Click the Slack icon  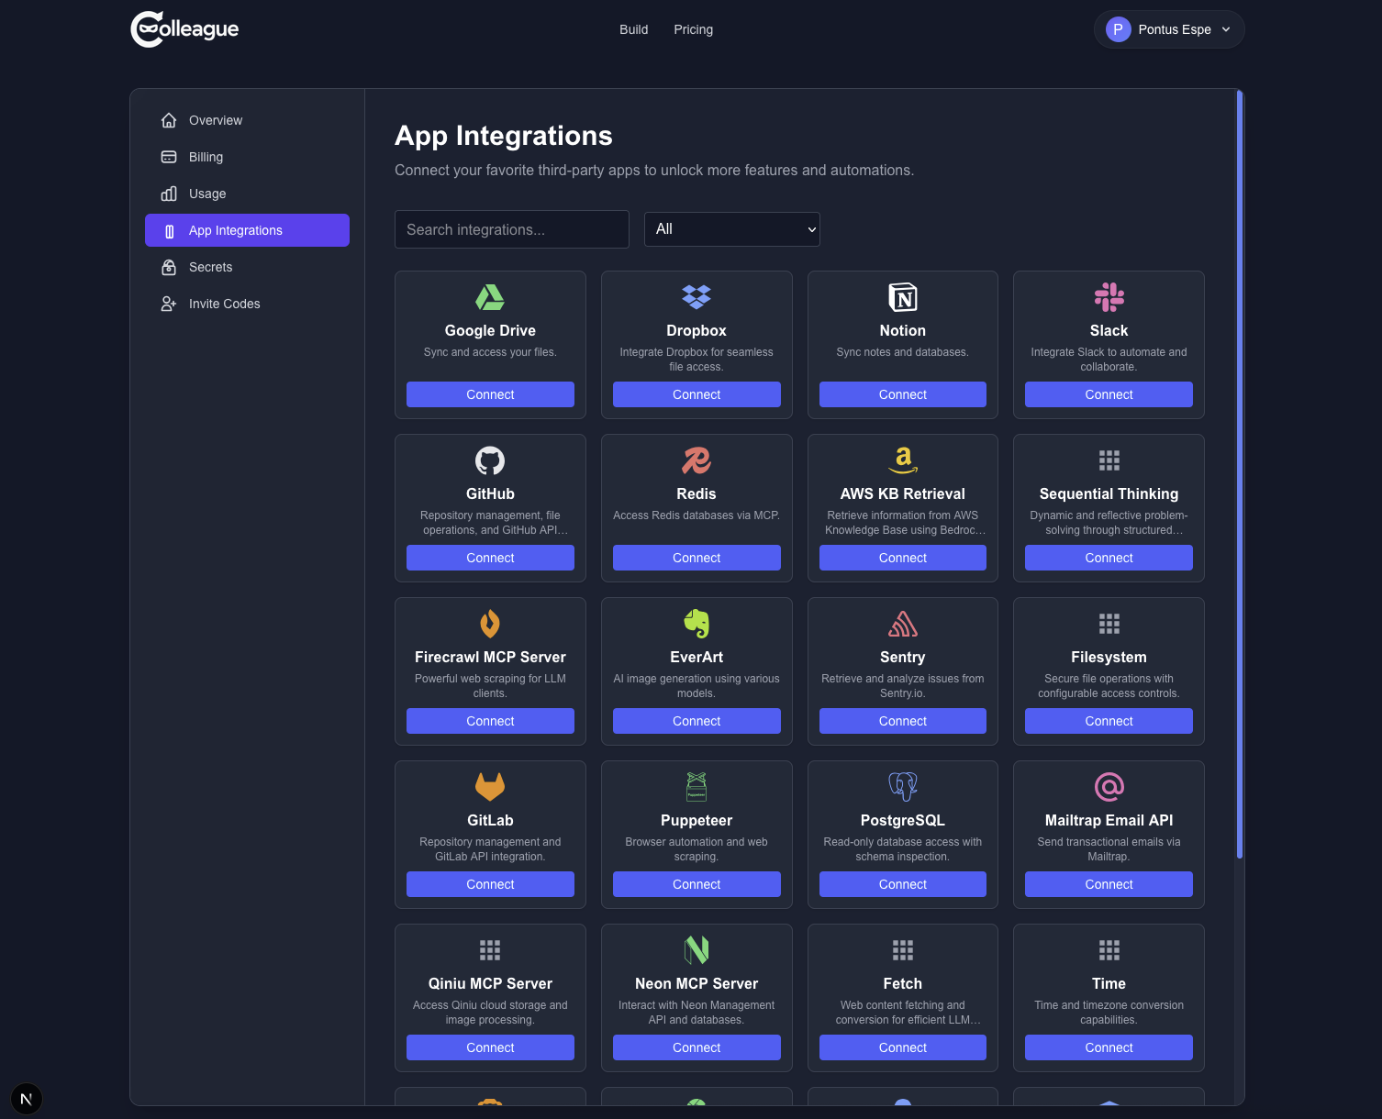[x=1109, y=297]
